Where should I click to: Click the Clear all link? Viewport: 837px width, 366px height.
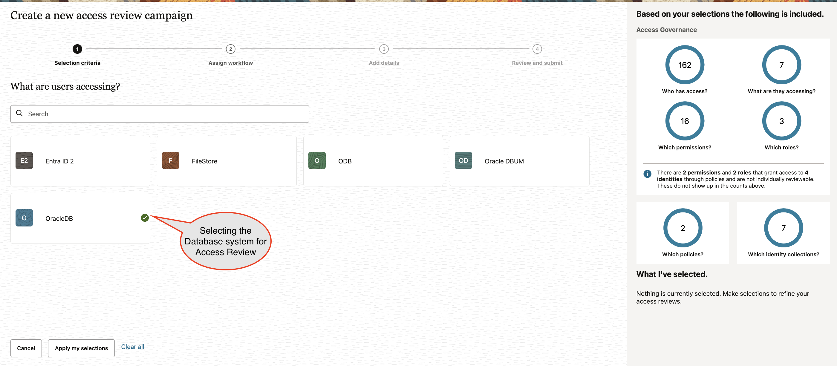click(x=132, y=347)
